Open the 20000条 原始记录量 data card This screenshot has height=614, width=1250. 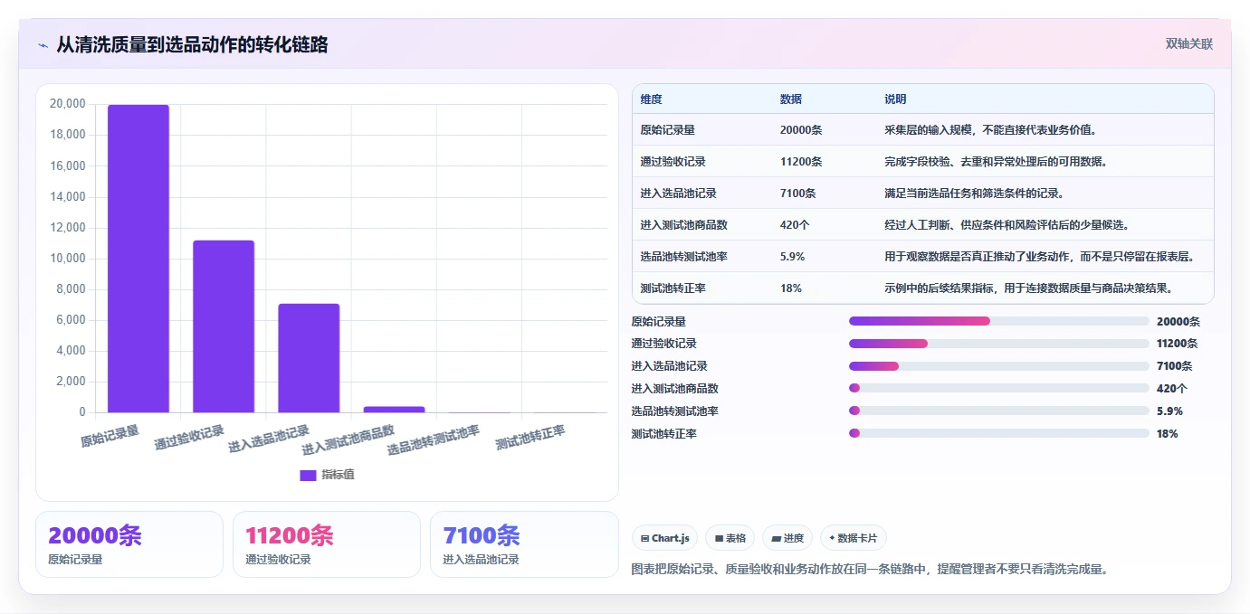tap(129, 544)
